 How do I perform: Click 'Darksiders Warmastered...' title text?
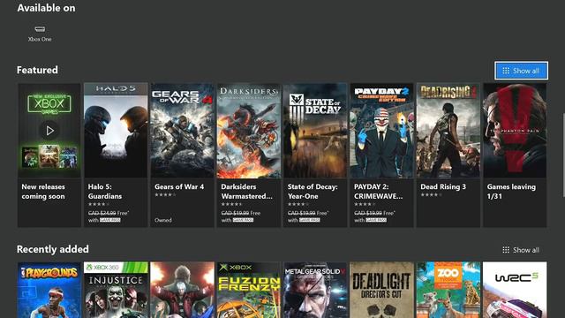click(x=247, y=192)
